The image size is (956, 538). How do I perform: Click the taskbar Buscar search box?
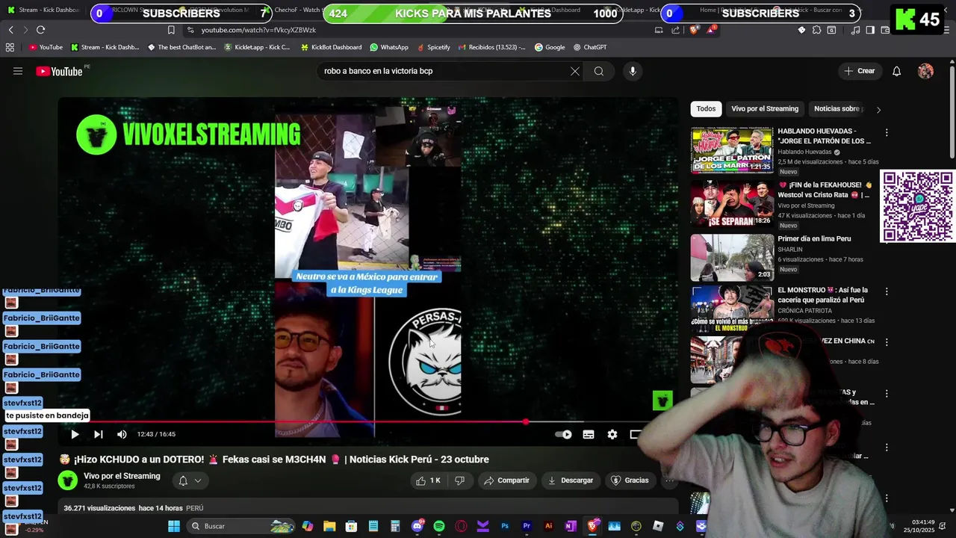(241, 526)
